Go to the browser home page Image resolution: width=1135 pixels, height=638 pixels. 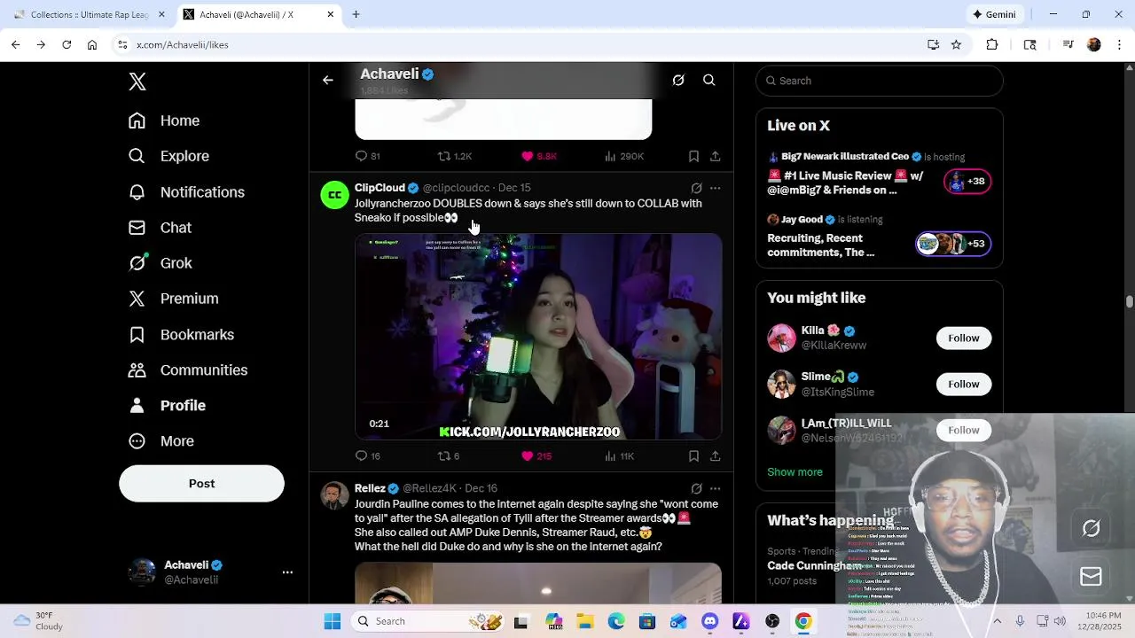tap(92, 44)
